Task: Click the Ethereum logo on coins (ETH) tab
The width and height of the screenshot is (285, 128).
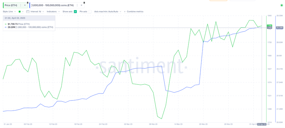Action: click(84, 3)
